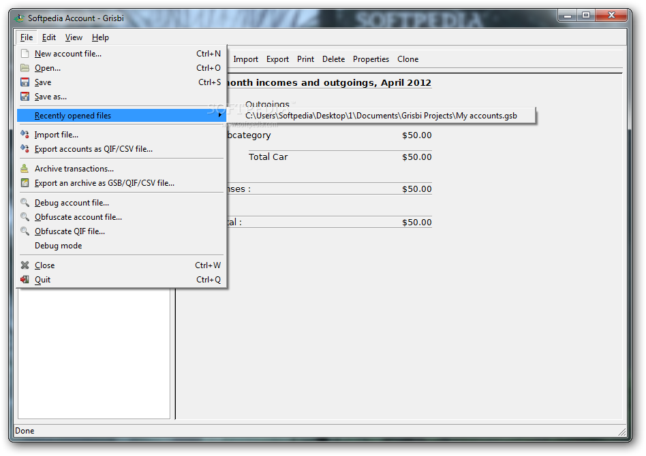The image size is (646, 456).
Task: Select Save menu entry
Action: pyautogui.click(x=121, y=82)
